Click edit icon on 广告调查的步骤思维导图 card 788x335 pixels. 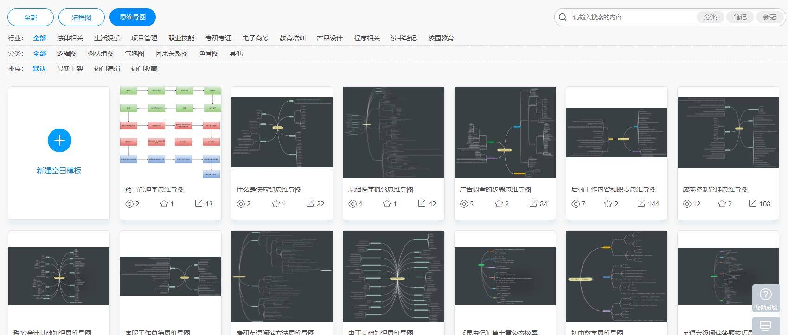(533, 203)
